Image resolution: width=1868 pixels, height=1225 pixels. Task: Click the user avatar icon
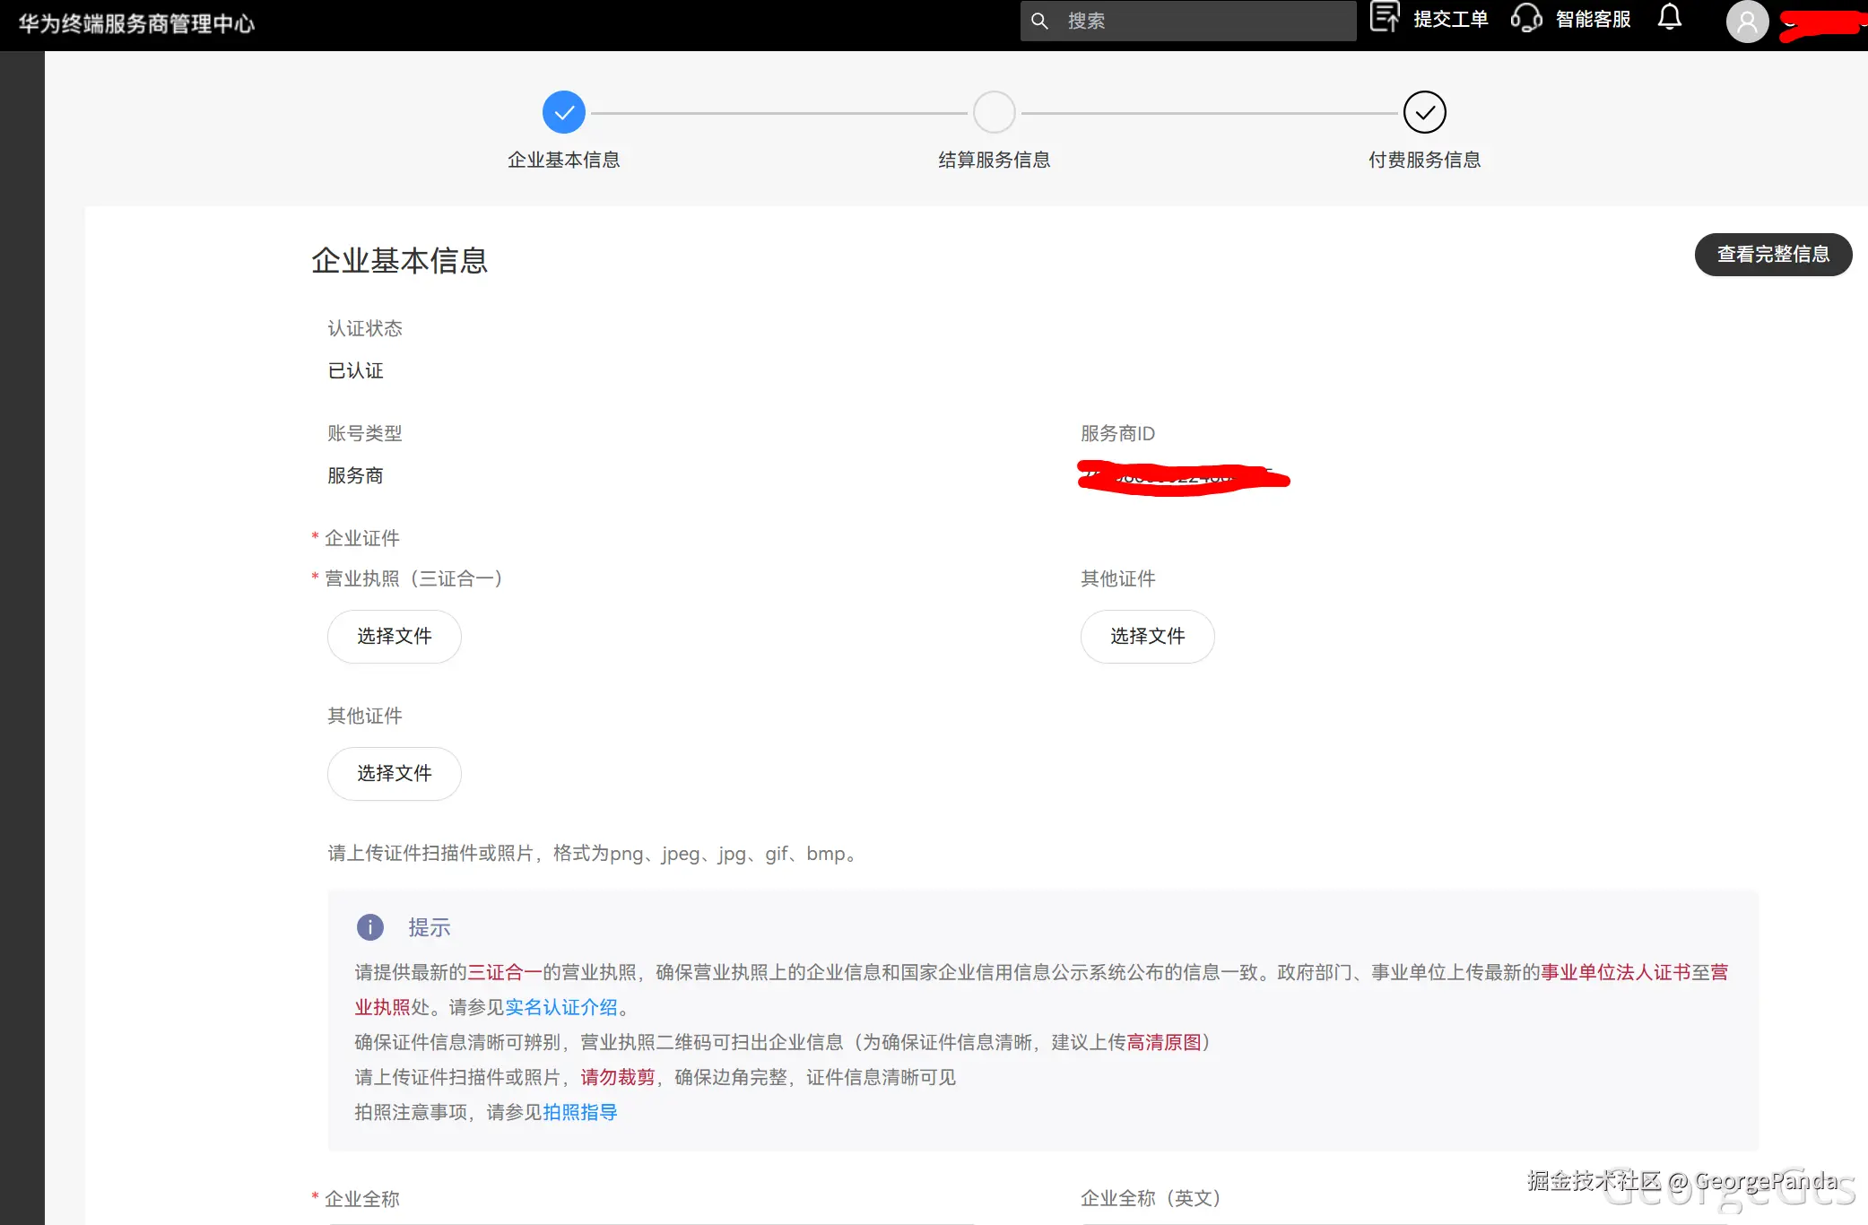click(x=1746, y=22)
